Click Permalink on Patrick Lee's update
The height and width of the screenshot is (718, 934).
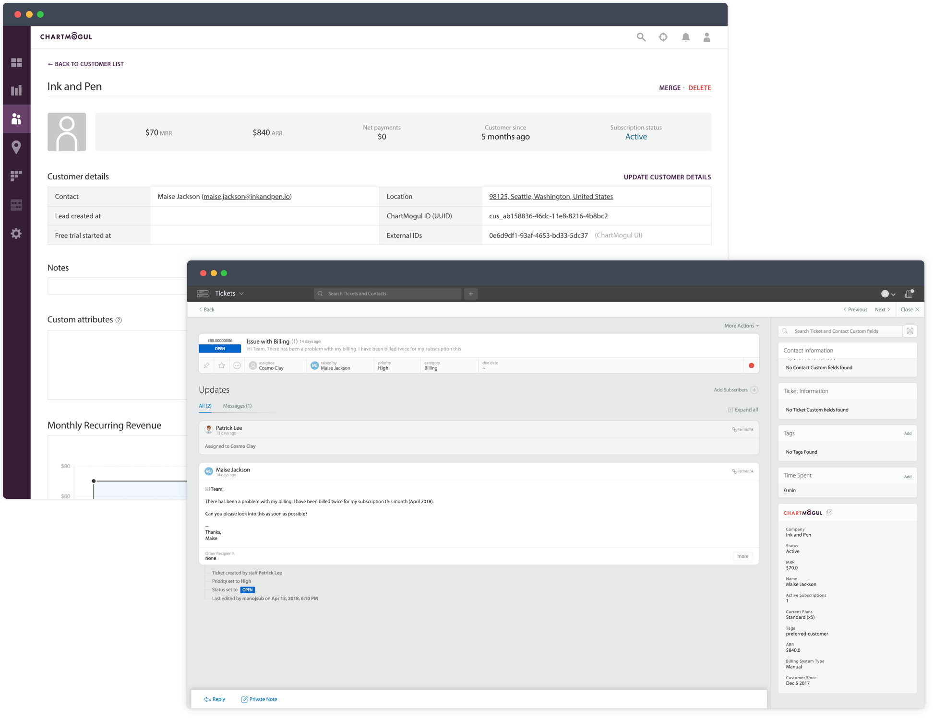click(743, 429)
